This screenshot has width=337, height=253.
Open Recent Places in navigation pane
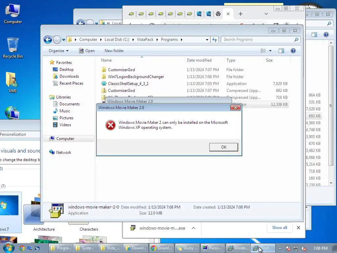coord(71,83)
